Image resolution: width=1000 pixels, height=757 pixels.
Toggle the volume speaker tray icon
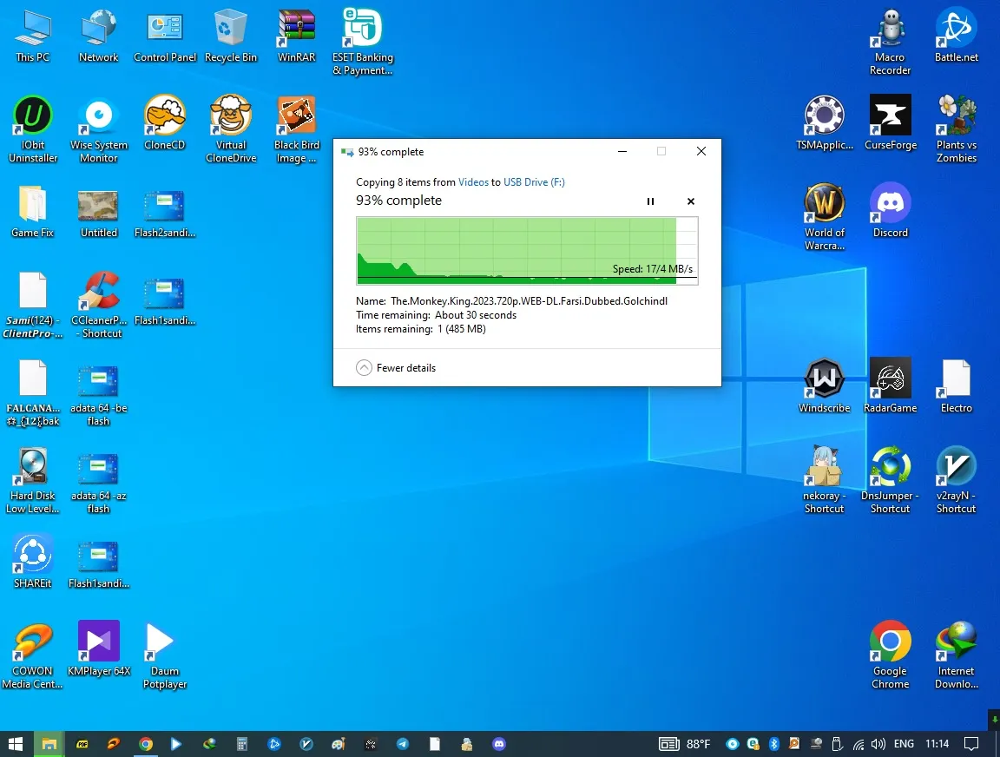(x=878, y=744)
